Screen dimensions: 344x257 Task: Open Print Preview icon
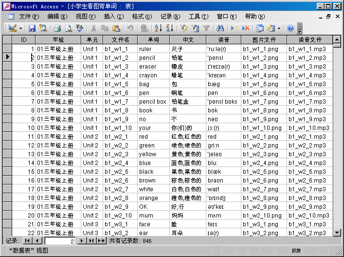pos(69,28)
